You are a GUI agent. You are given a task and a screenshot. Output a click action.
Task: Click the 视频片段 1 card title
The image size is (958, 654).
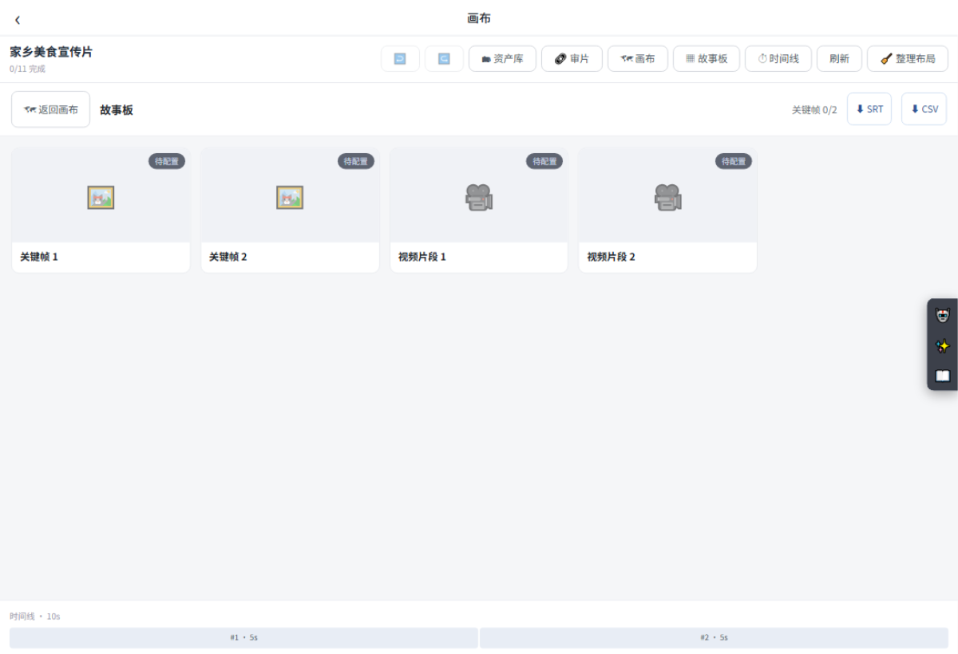pyautogui.click(x=422, y=257)
